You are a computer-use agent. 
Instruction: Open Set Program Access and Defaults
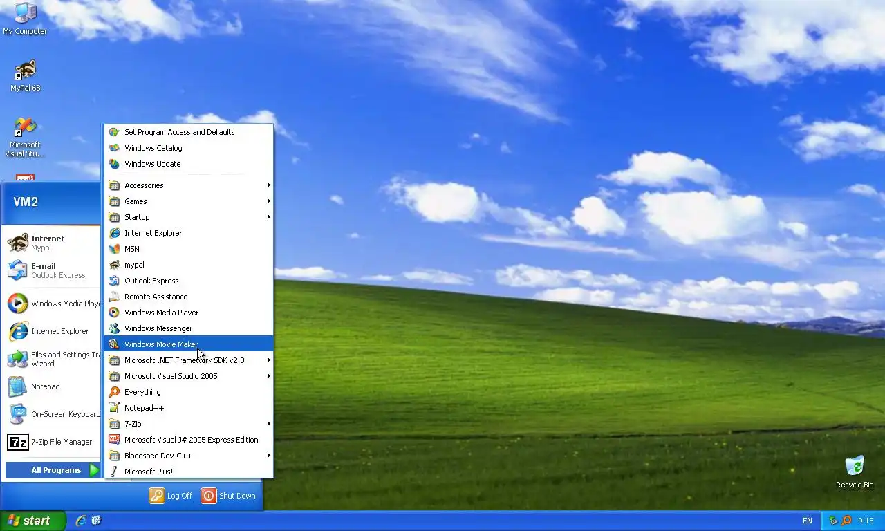189,132
